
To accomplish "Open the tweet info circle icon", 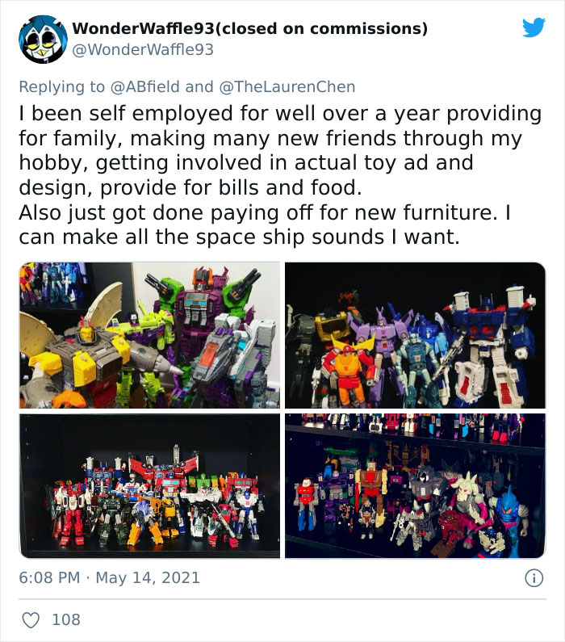I will [534, 578].
